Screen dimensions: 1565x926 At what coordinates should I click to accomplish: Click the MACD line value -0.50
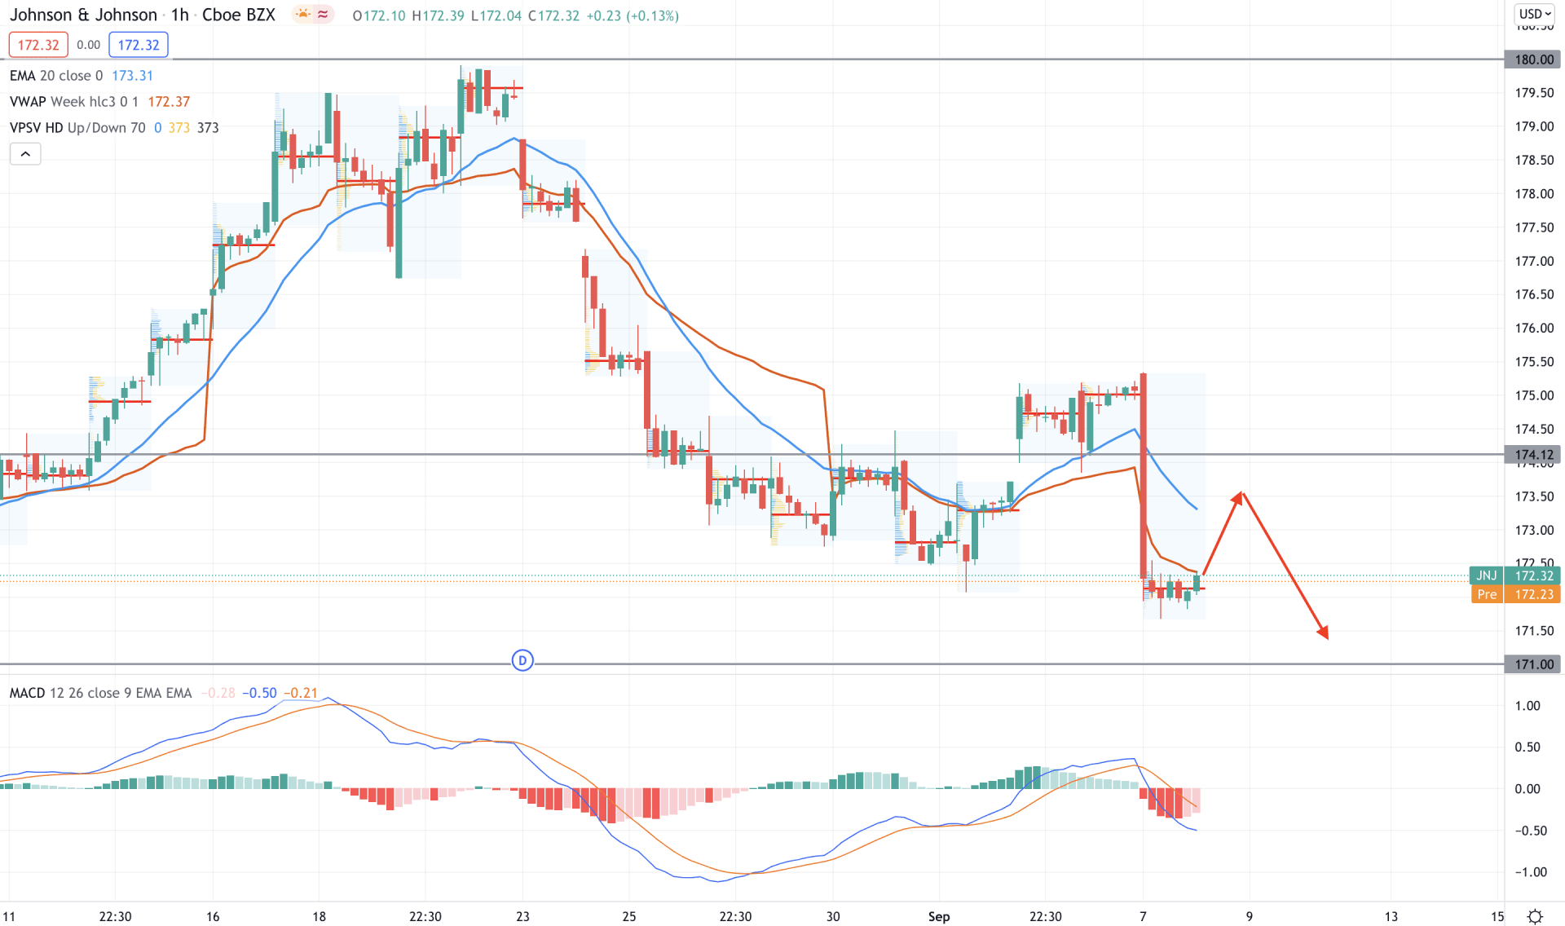[x=259, y=693]
